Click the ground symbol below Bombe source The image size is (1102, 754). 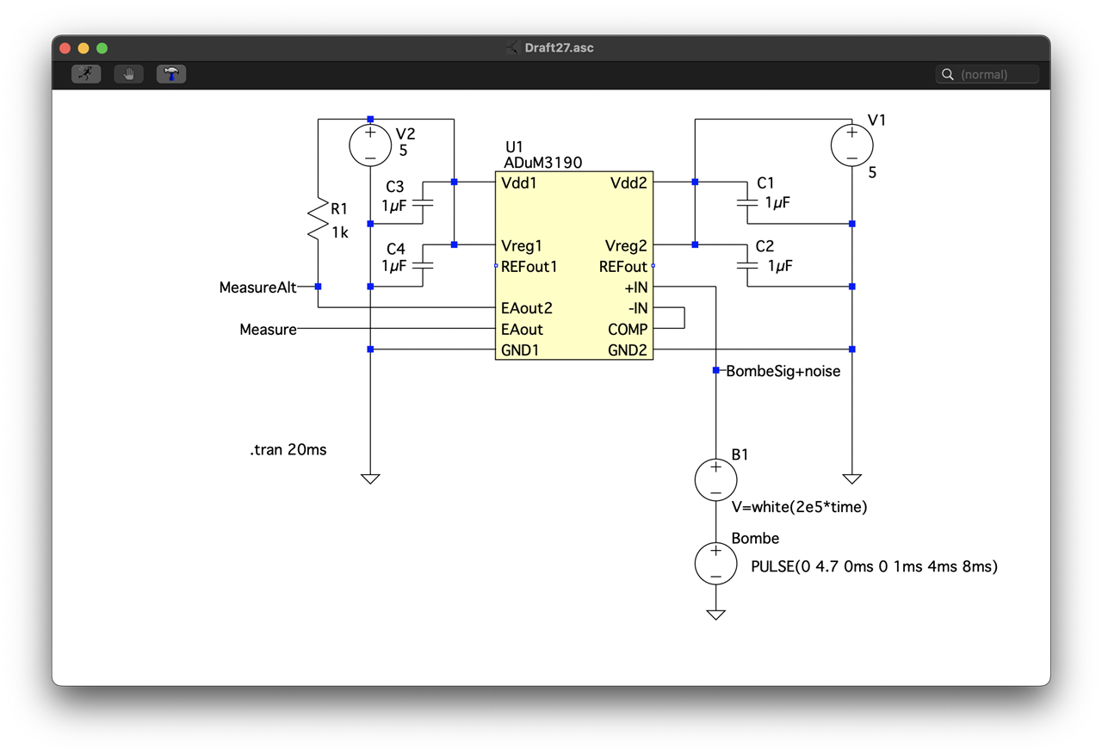(x=715, y=615)
